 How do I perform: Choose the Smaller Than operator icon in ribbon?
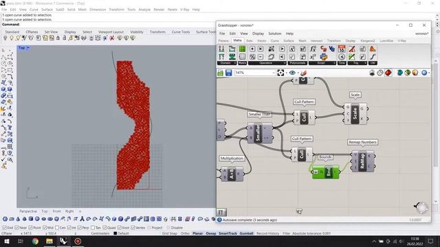pyautogui.click(x=282, y=56)
